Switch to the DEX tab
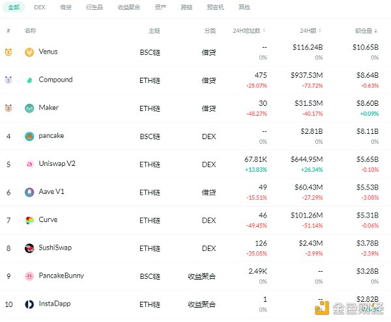391x322 pixels. [40, 7]
